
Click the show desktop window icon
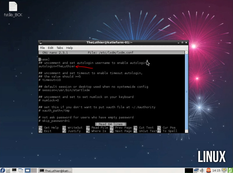(x=21, y=170)
